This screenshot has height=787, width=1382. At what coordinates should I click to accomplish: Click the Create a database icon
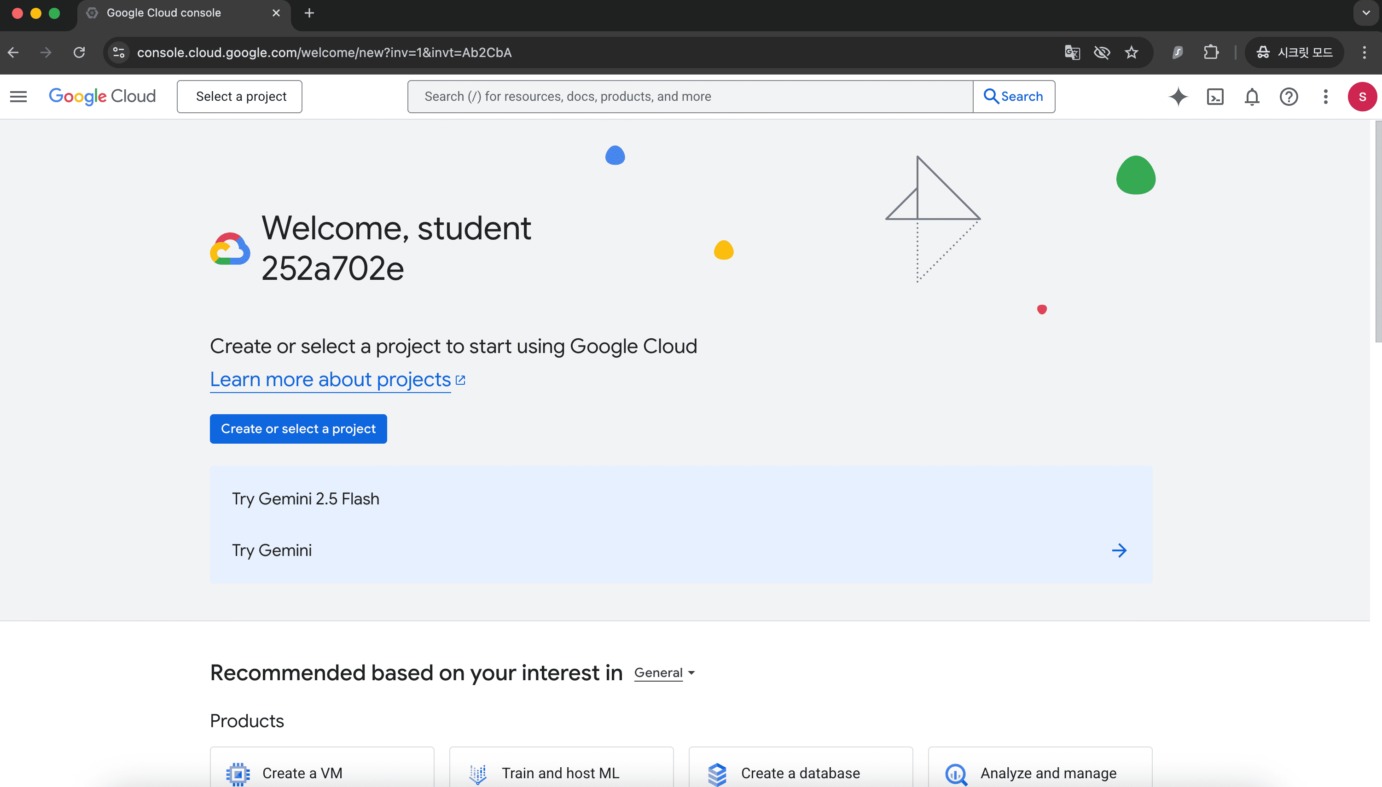click(717, 774)
